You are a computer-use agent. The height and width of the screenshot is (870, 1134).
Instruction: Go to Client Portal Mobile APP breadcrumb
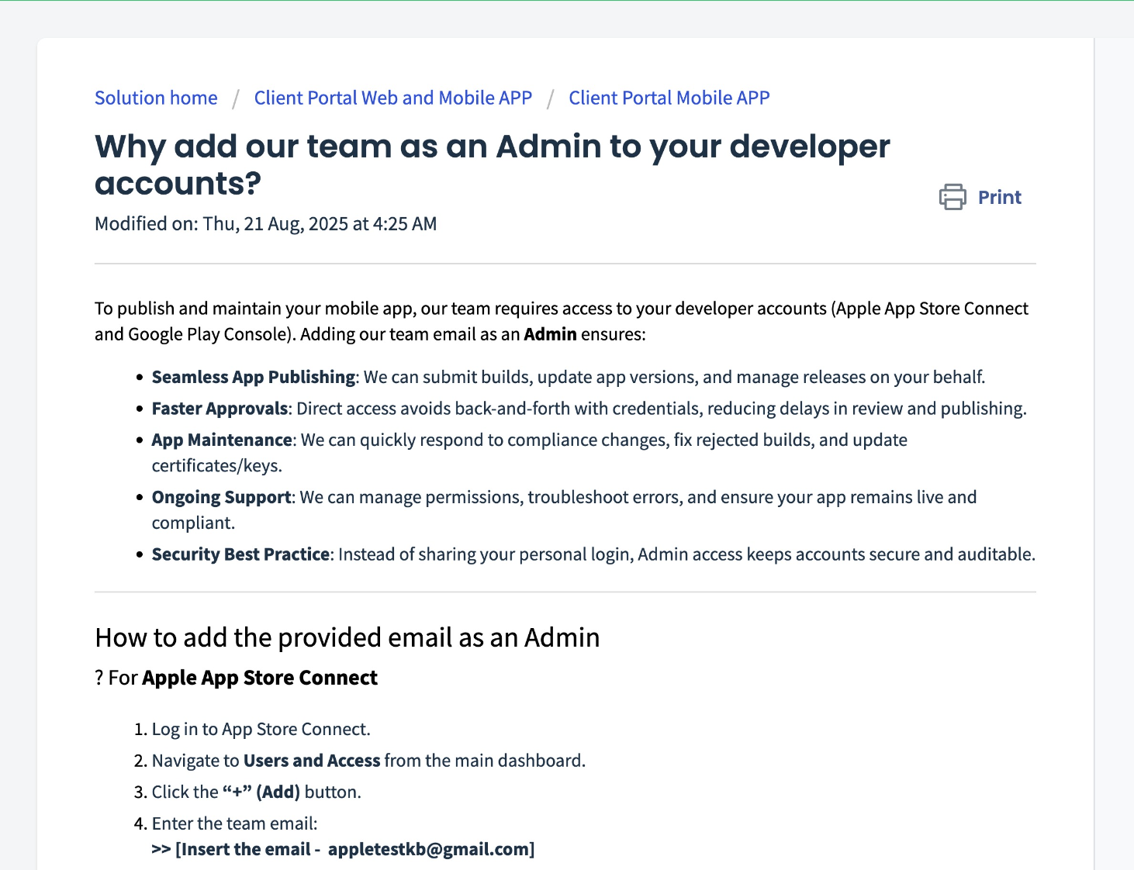coord(669,98)
